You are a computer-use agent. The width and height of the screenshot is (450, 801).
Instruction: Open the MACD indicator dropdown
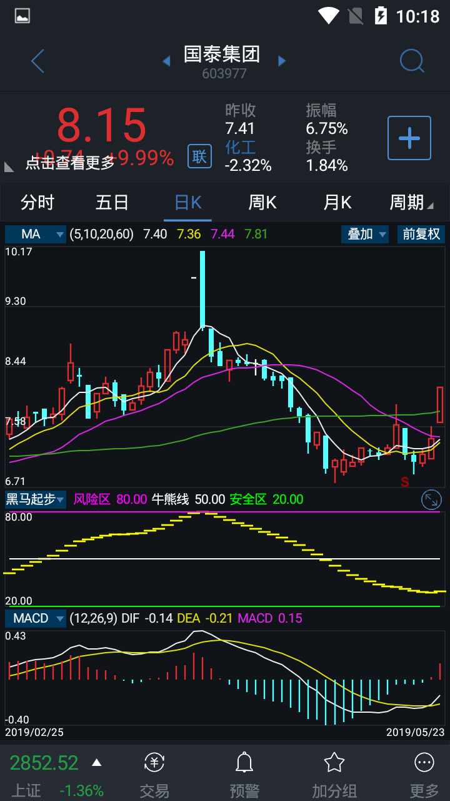pyautogui.click(x=36, y=618)
